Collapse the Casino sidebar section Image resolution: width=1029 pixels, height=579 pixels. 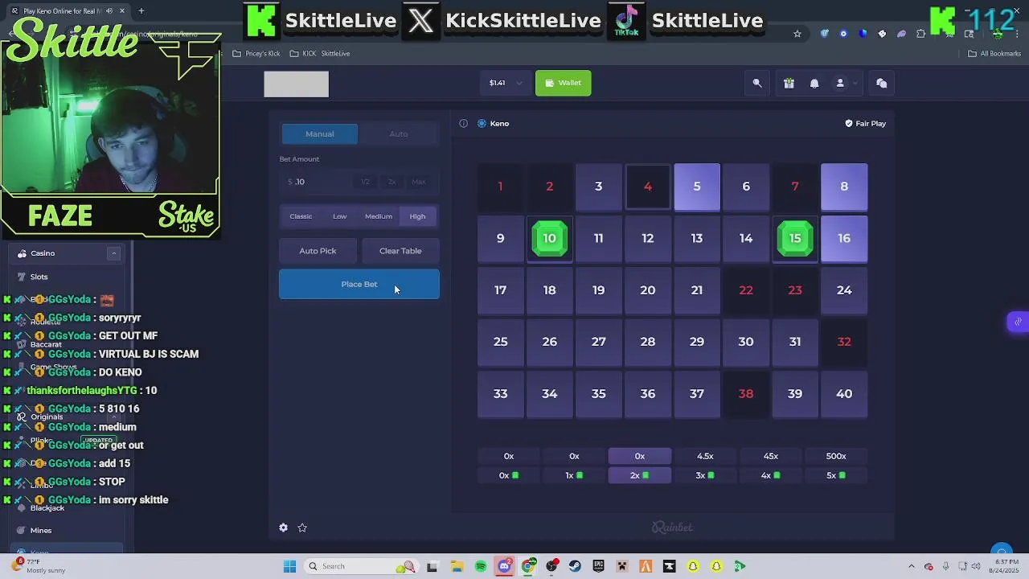point(113,253)
